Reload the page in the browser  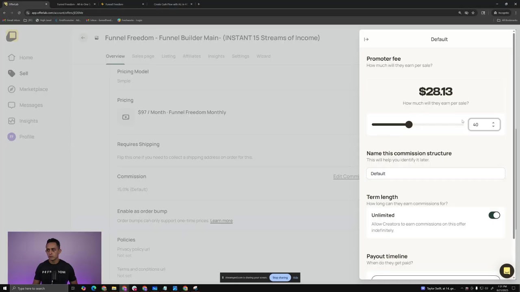[x=19, y=13]
